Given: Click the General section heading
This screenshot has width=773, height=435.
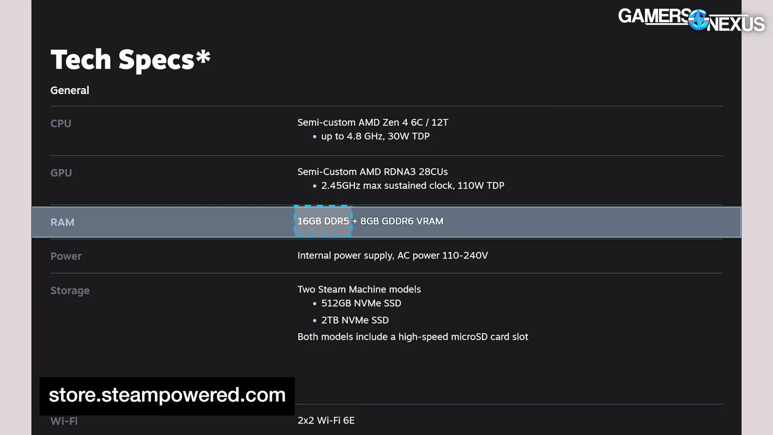Looking at the screenshot, I should (70, 90).
